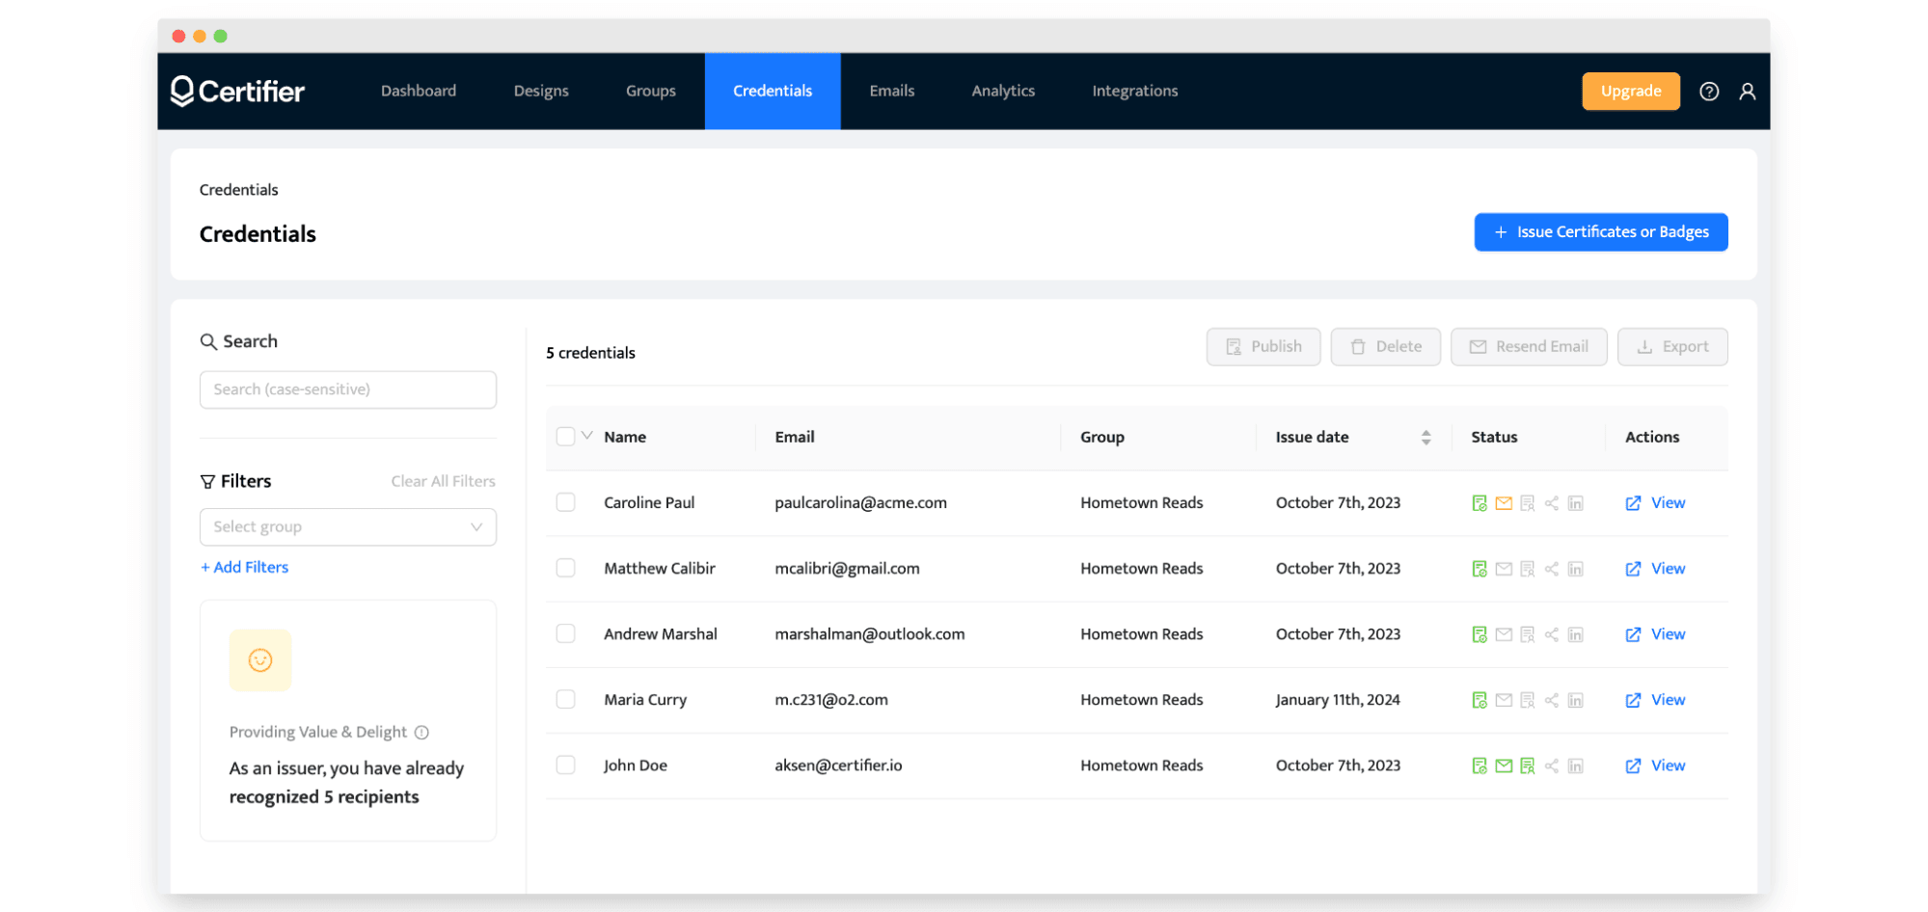Viewport: 1928px width, 912px height.
Task: Click the Credentials breadcrumb text
Action: [238, 190]
